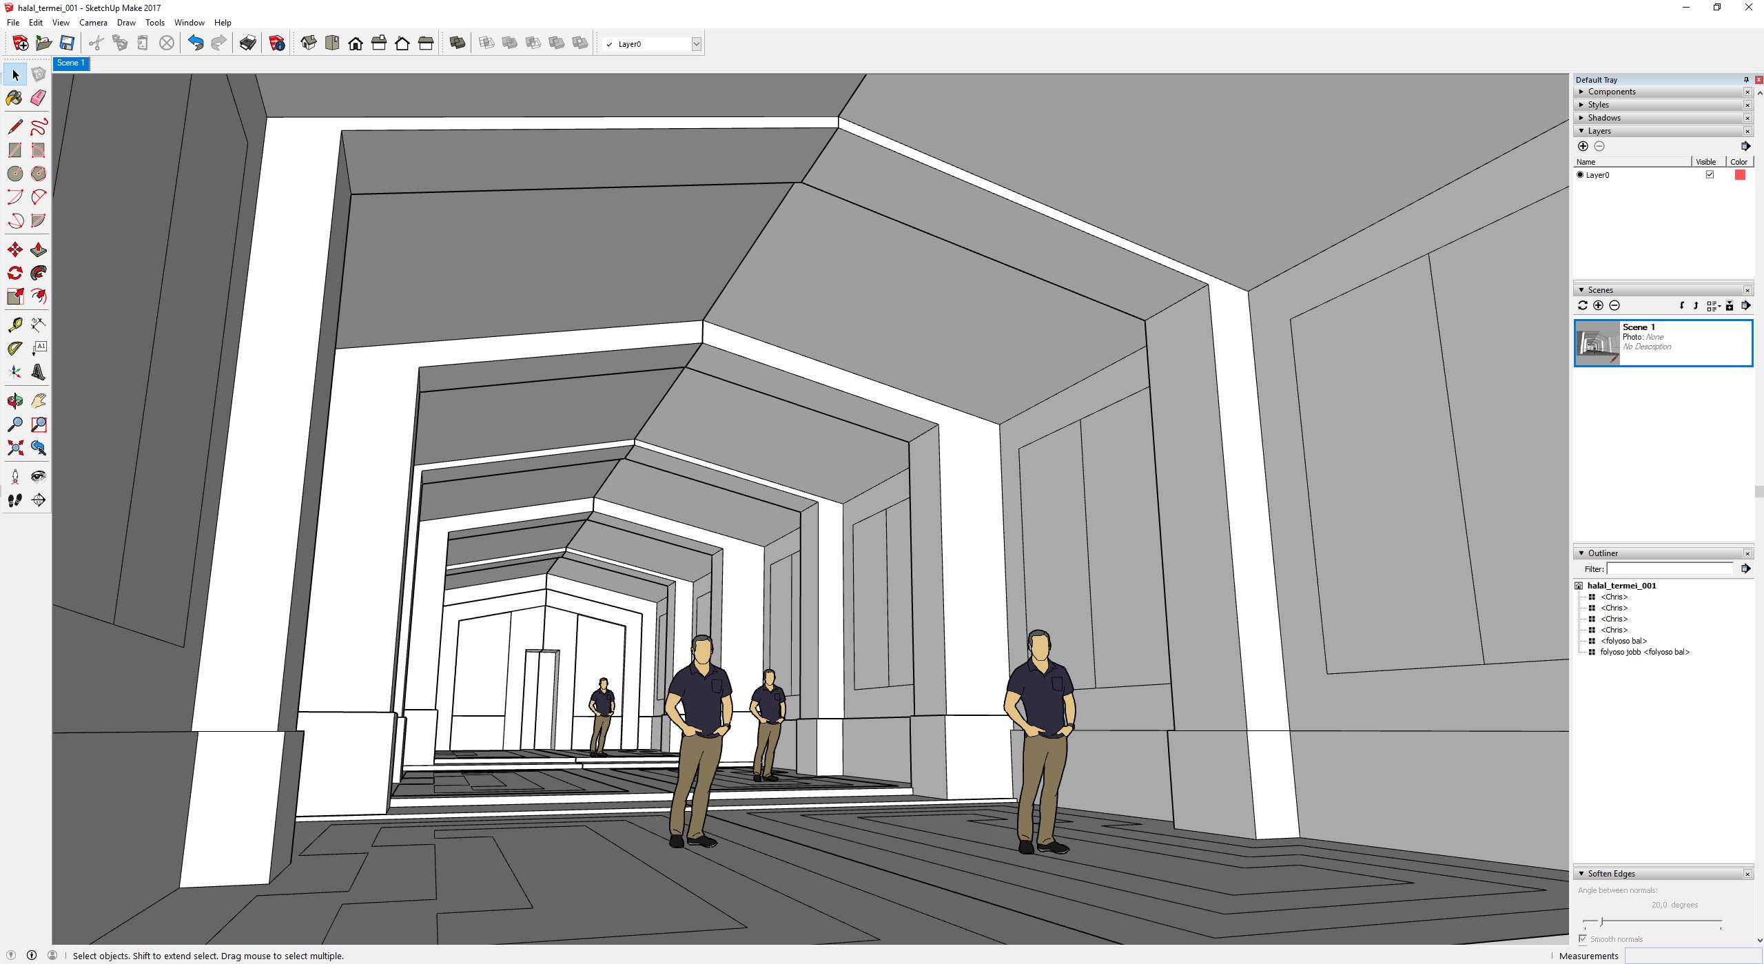Screen dimensions: 1764x964
Task: Switch to the Scene 1 tab
Action: tap(71, 63)
